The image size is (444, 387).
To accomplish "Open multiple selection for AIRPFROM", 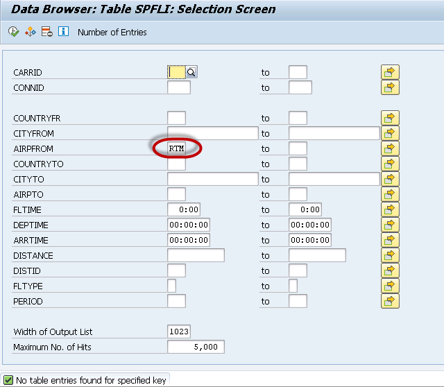I will click(390, 148).
